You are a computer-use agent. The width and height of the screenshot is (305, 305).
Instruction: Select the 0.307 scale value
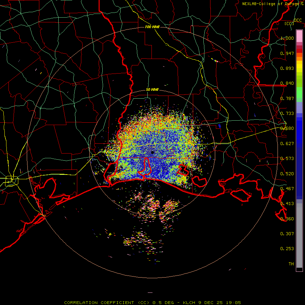tap(287, 234)
